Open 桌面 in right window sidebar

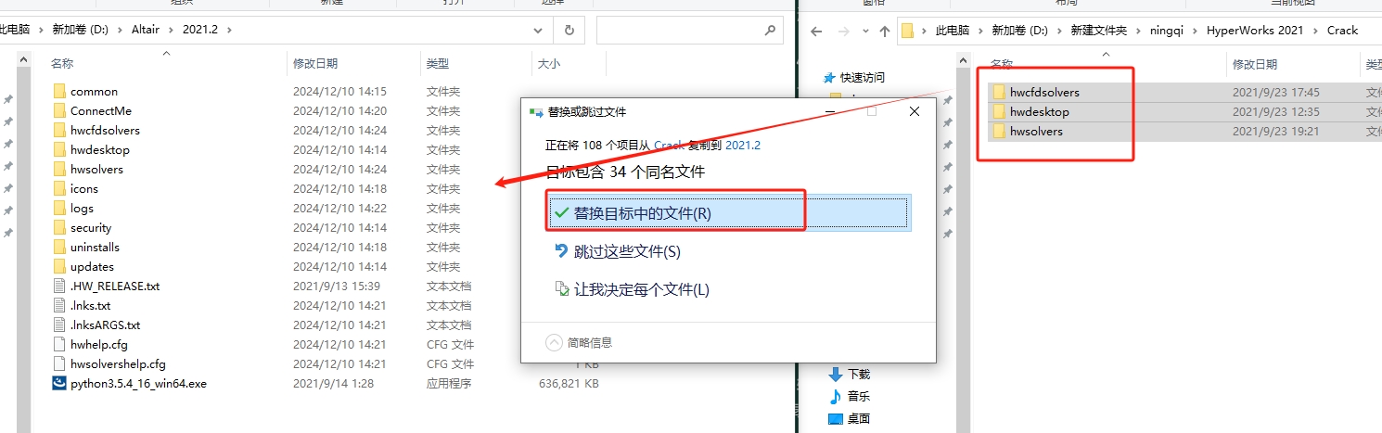859,418
